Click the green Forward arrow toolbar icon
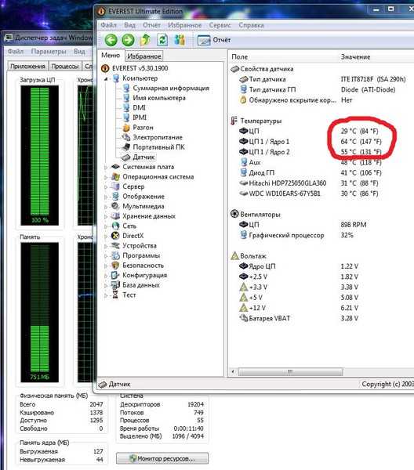Image resolution: width=414 pixels, height=470 pixels. (128, 40)
